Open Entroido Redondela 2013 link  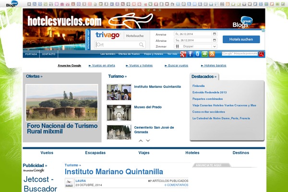[209, 92]
